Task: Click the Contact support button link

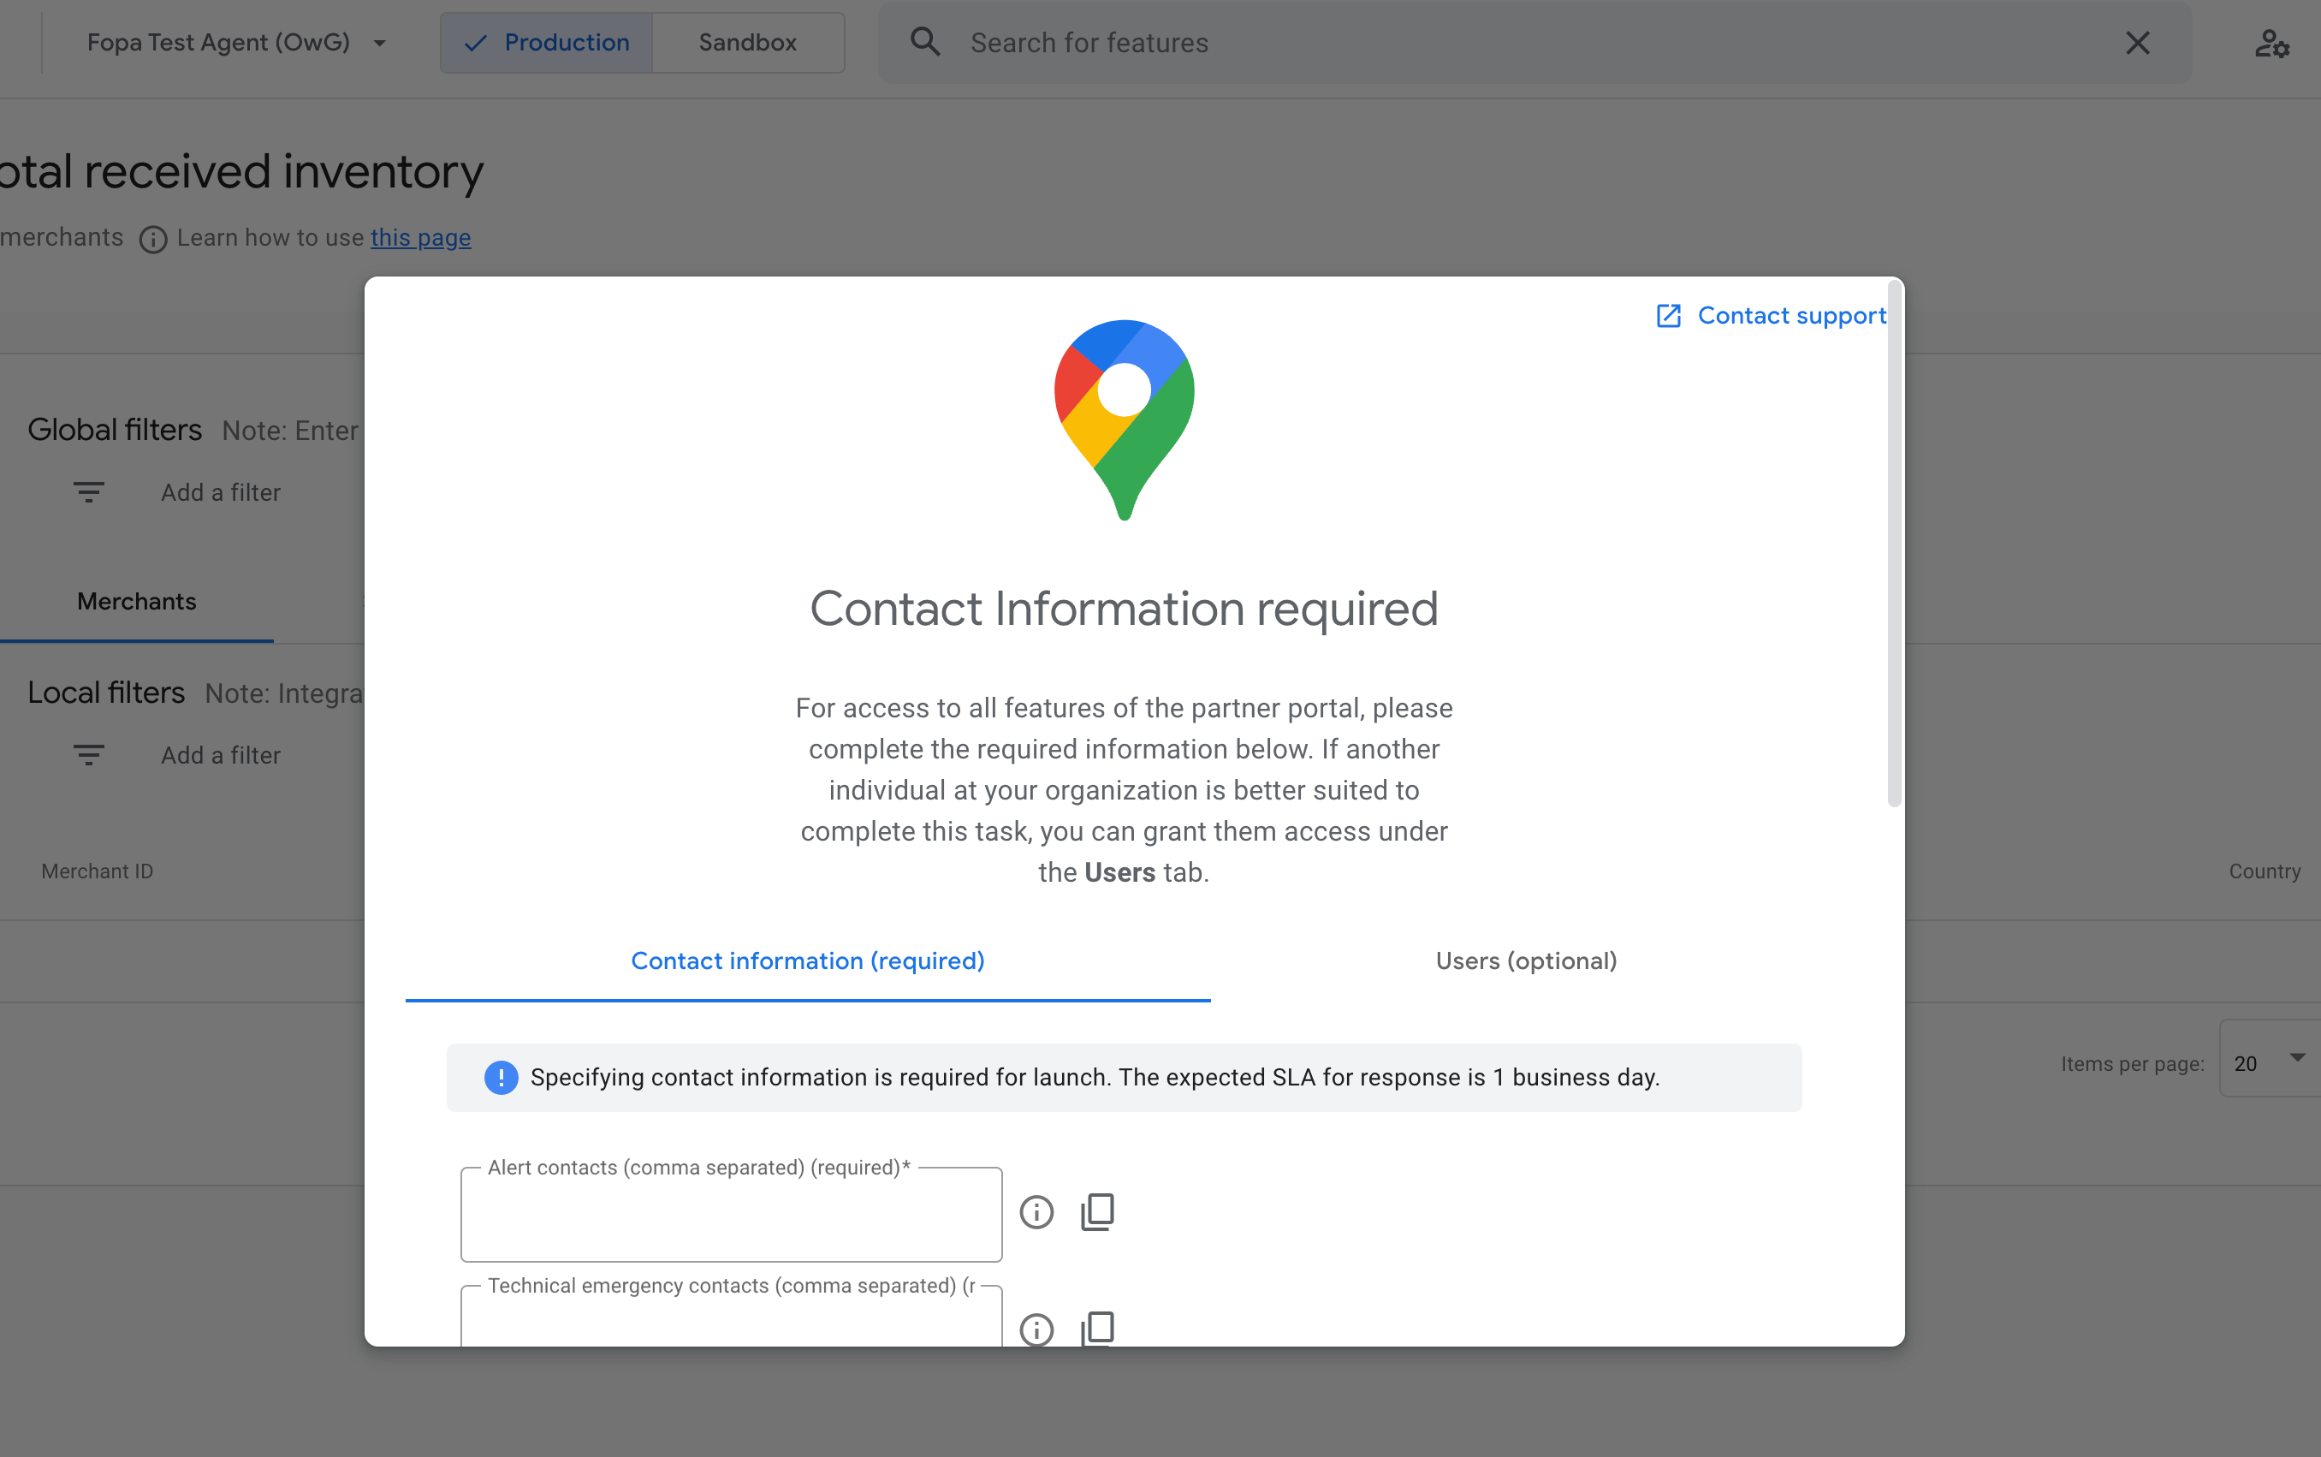Action: click(1769, 316)
